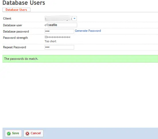This screenshot has height=139, width=158.
Task: Click the Client field label
Action: click(7, 19)
